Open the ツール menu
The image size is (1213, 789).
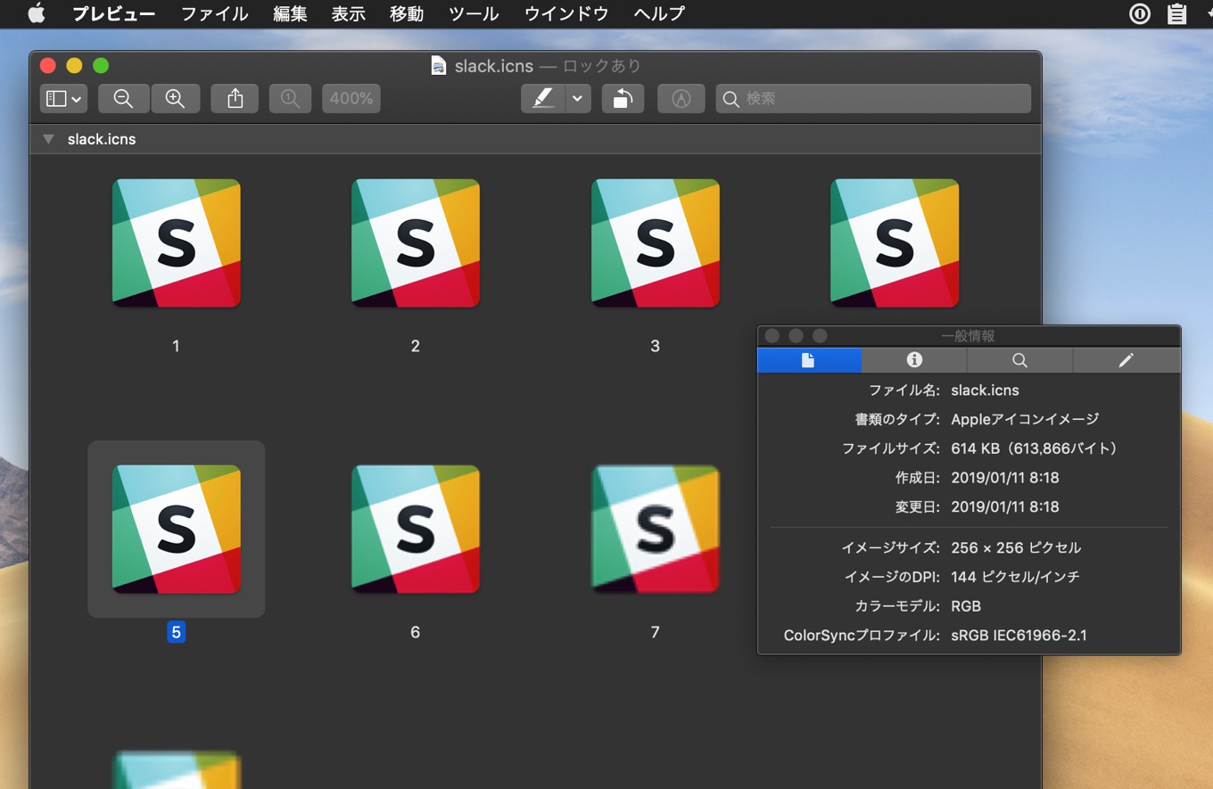tap(474, 13)
